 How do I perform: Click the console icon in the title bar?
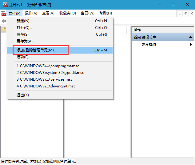pyautogui.click(x=5, y=5)
